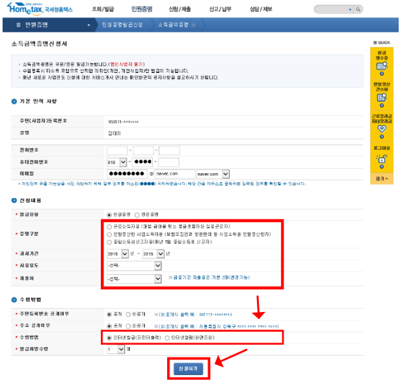Open the hamburger menu icon beside 민원증명
400x381 pixels.
(x=18, y=25)
